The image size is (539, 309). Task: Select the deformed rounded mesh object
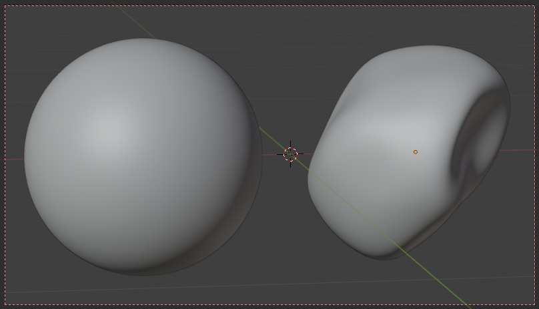409,152
